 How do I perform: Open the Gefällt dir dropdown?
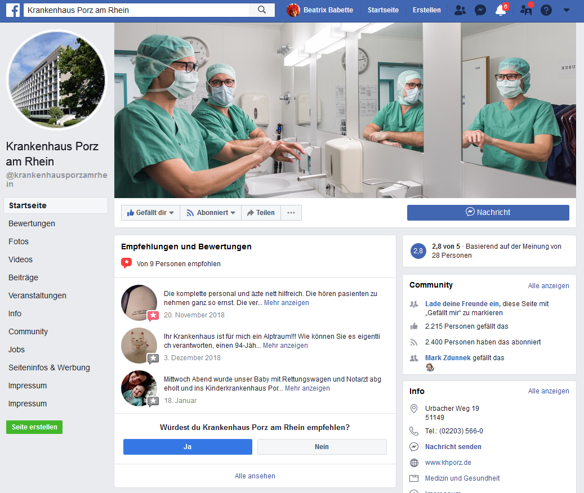(x=150, y=213)
